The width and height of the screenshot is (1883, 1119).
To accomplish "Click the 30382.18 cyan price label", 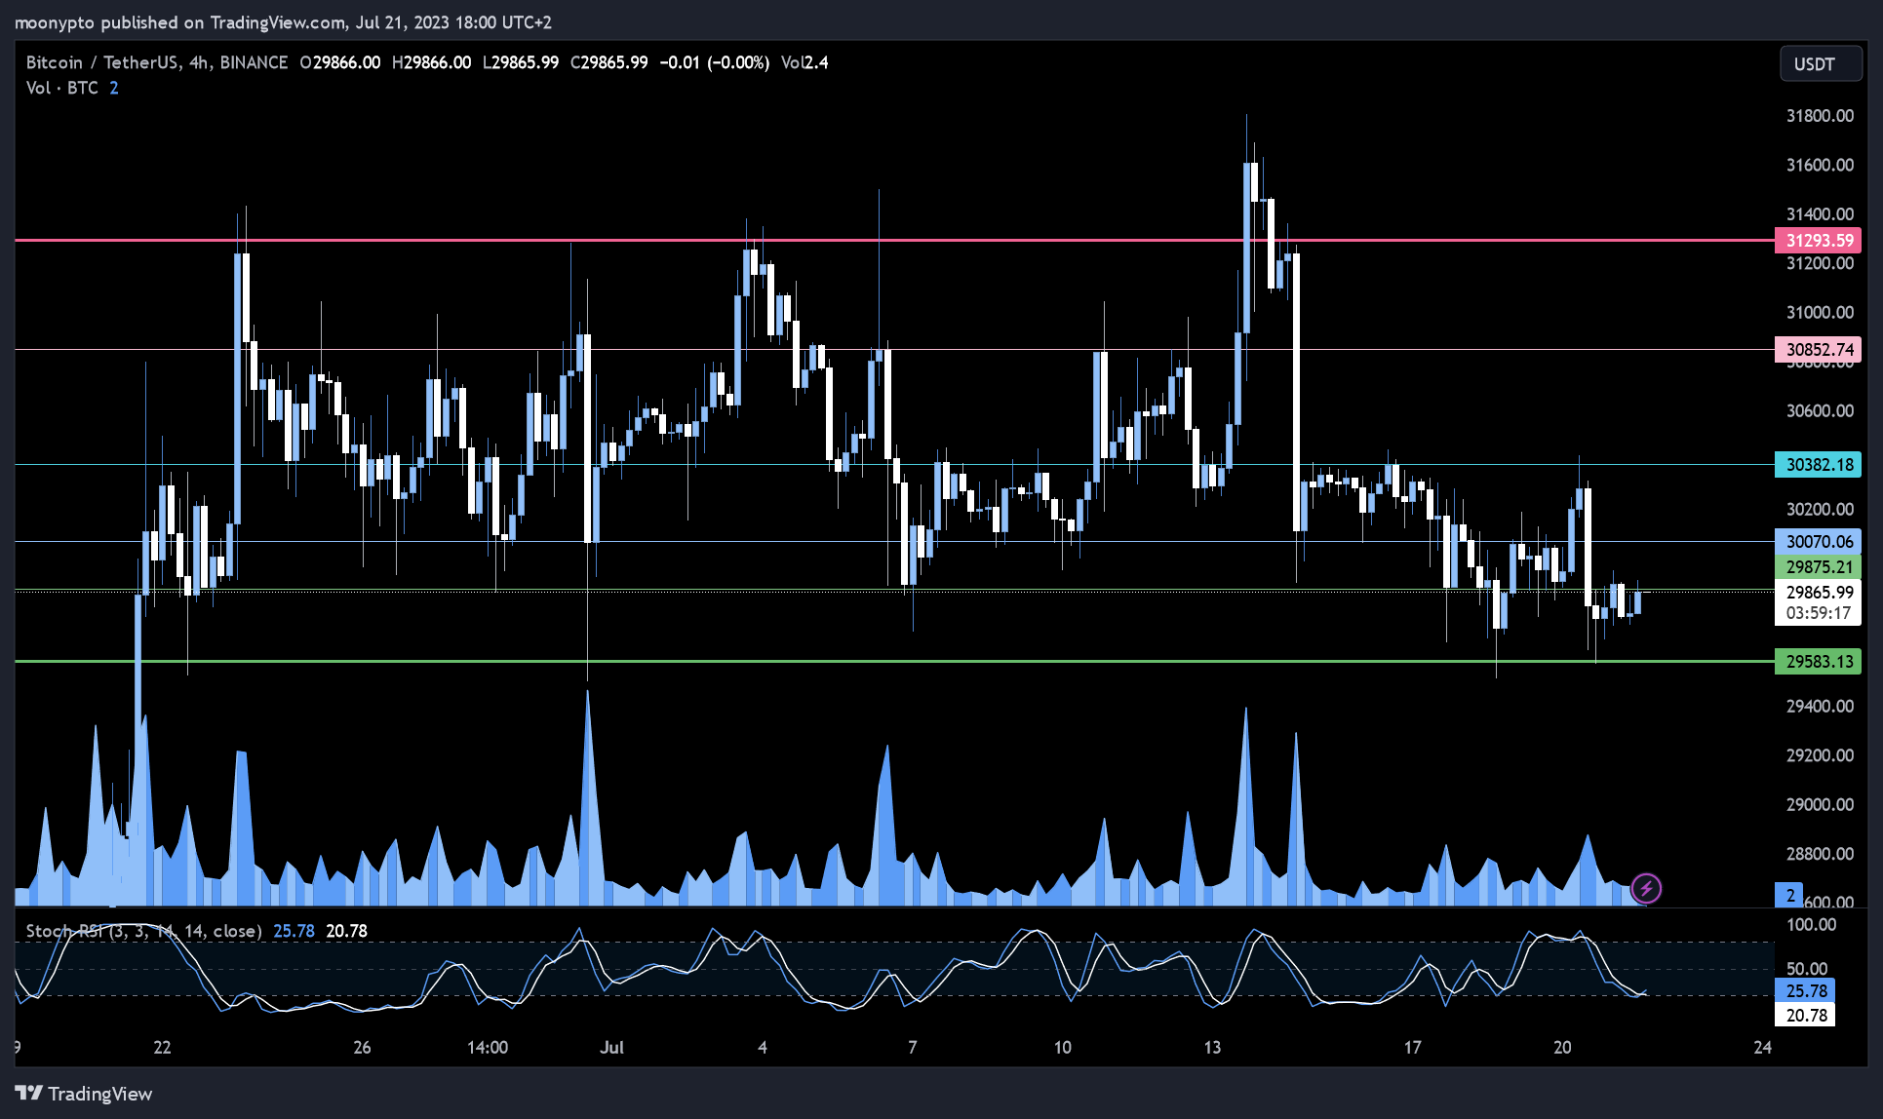I will point(1818,465).
